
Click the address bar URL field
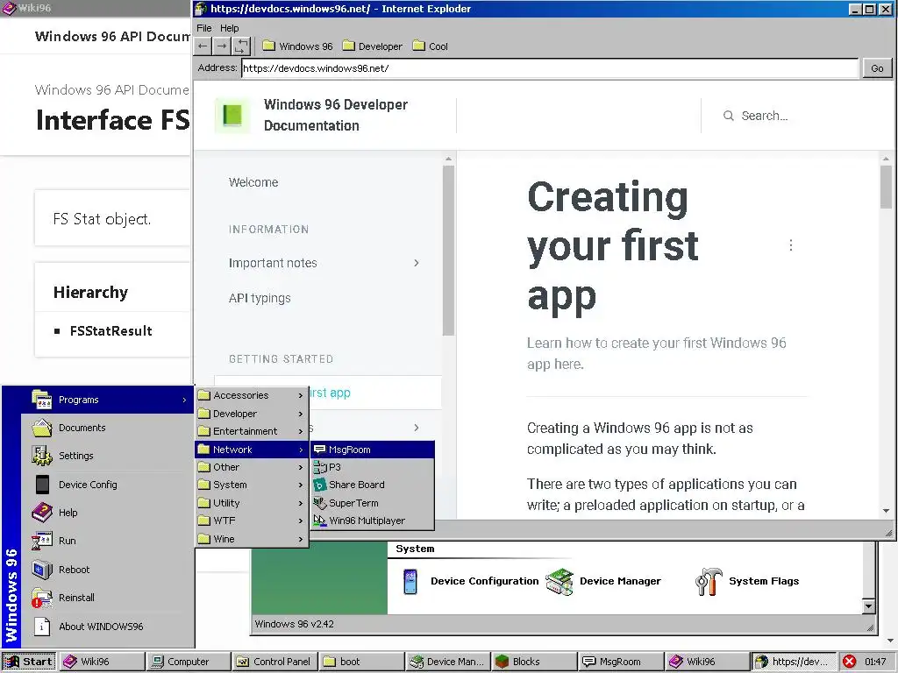[550, 68]
